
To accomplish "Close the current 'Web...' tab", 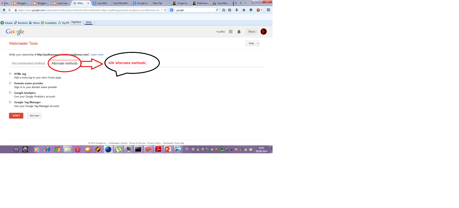I will (x=88, y=3).
